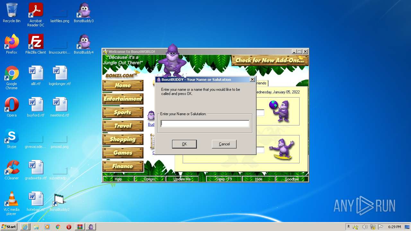Click the Sleep - F9 button
The image size is (411, 231).
pos(224,179)
